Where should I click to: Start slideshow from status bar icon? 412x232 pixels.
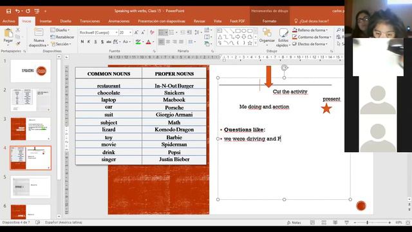(346, 222)
